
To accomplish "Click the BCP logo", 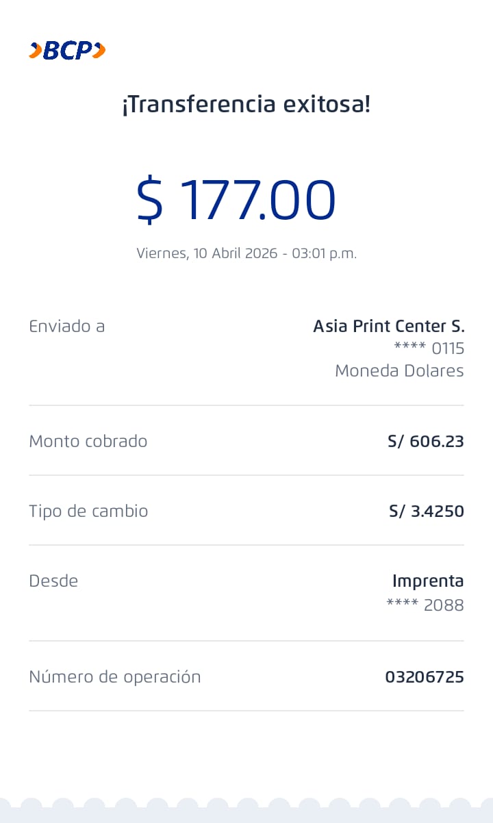I will (67, 51).
